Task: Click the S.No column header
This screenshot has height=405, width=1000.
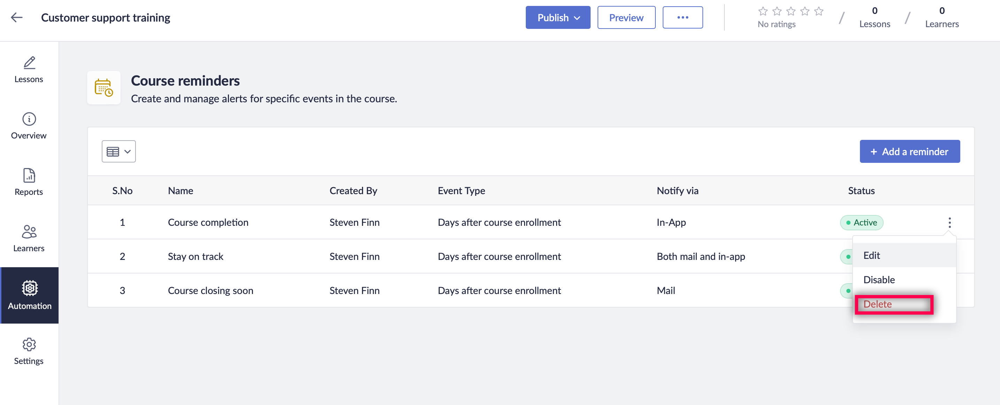Action: [x=122, y=191]
